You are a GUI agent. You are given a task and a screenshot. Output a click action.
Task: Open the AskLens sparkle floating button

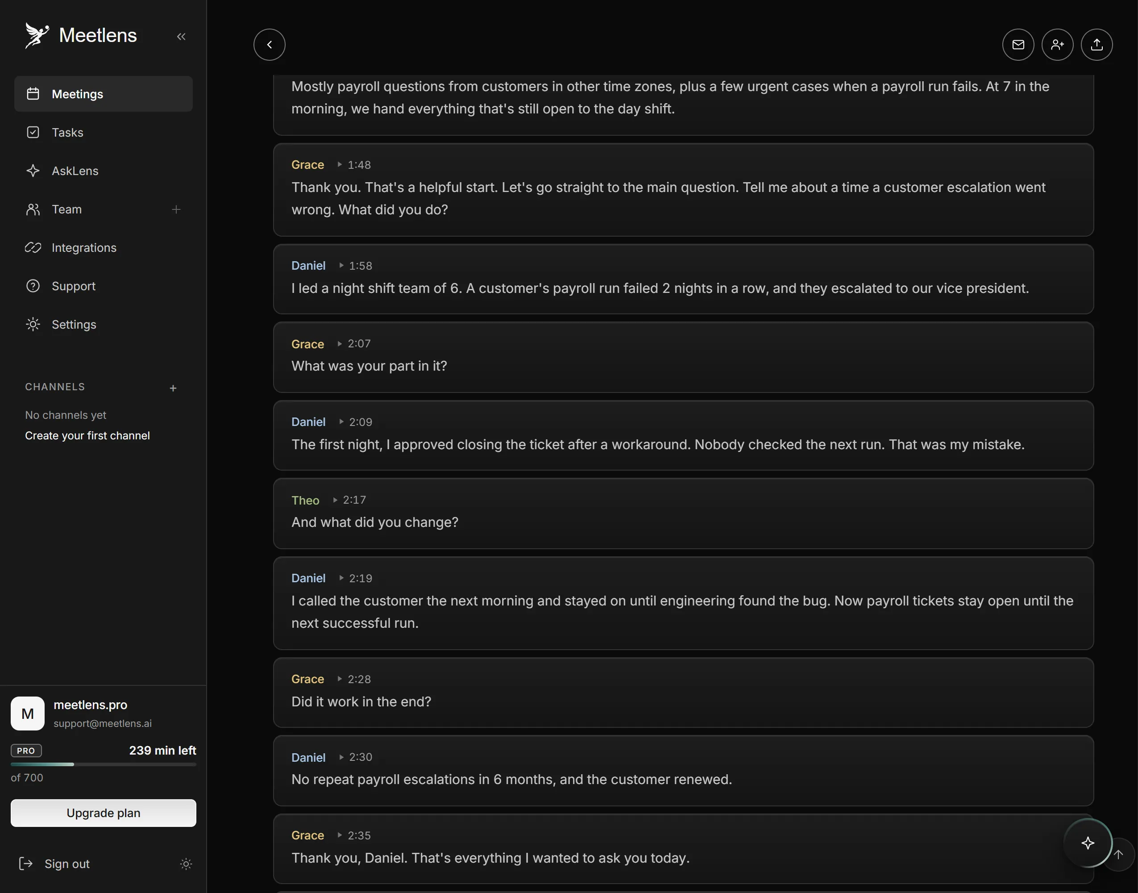[1088, 843]
